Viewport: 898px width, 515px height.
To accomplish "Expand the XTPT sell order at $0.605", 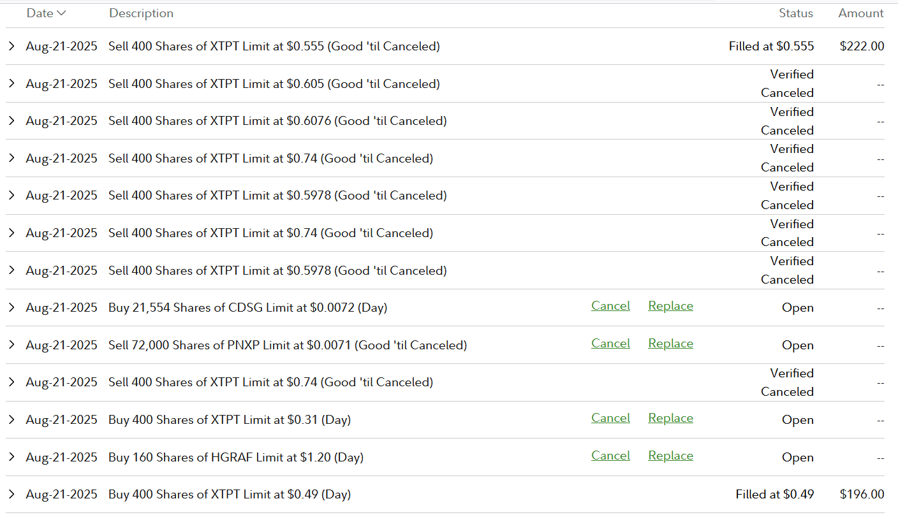I will point(11,83).
